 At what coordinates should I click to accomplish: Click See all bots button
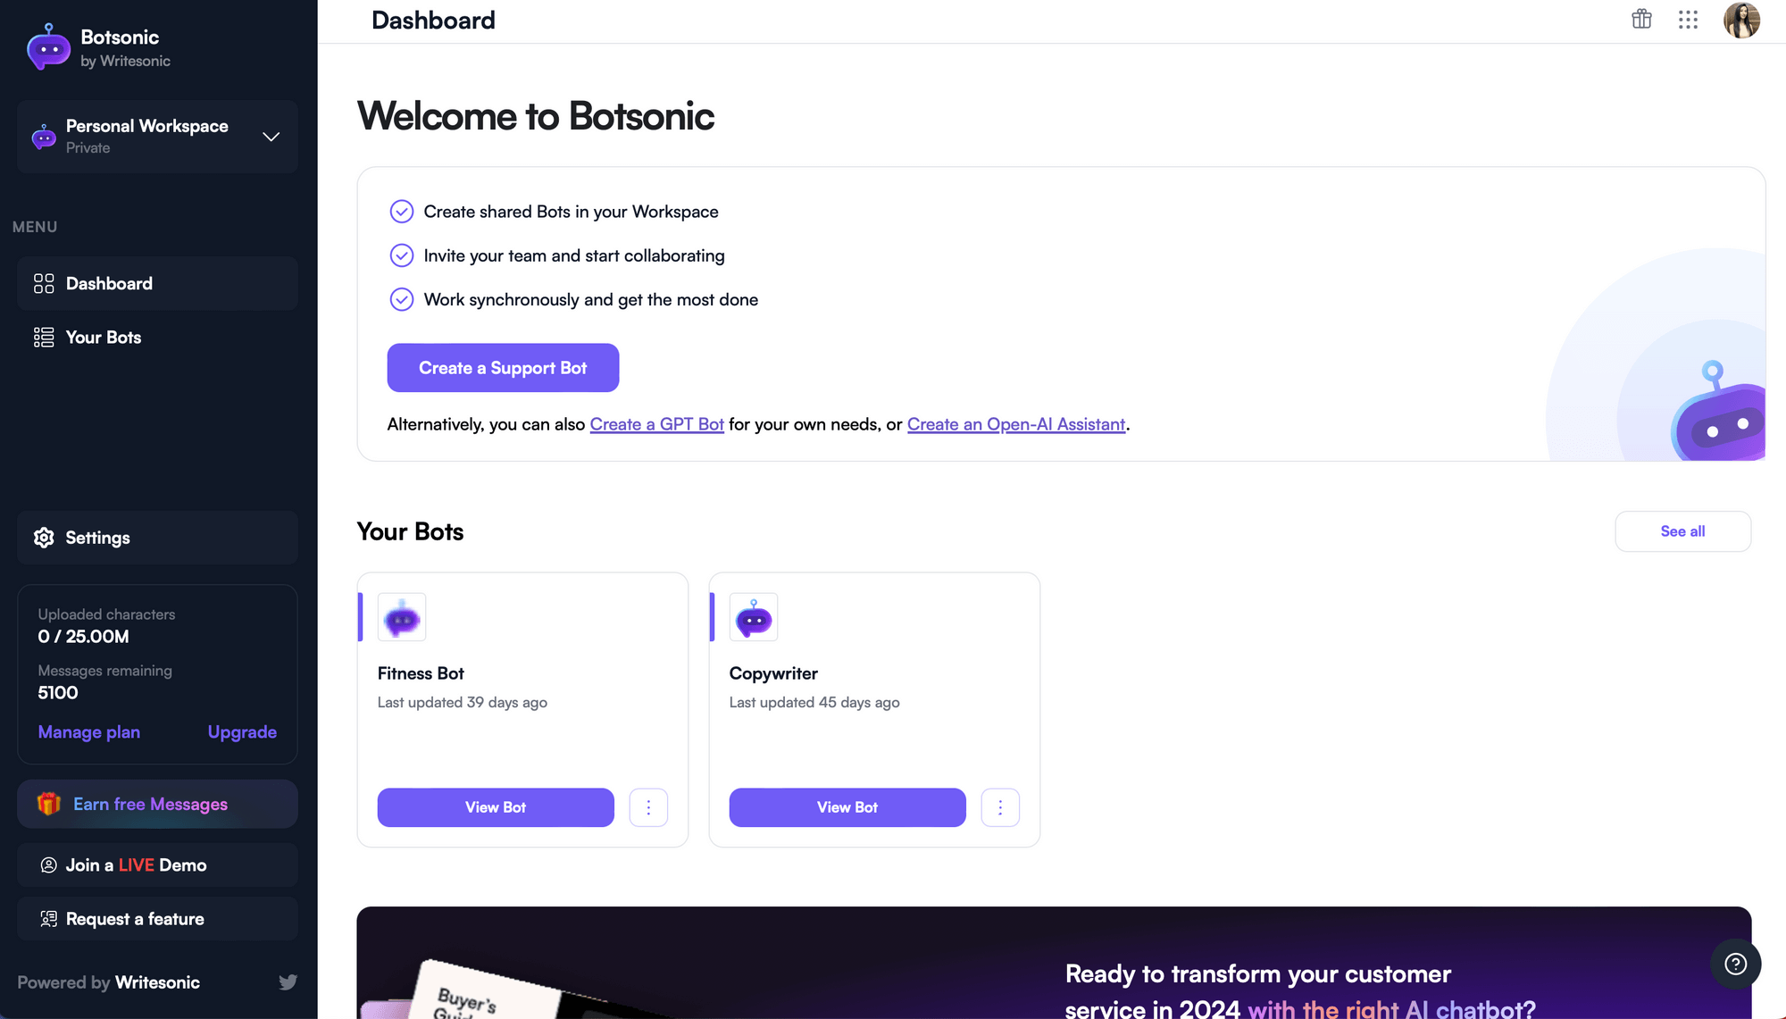pos(1682,531)
